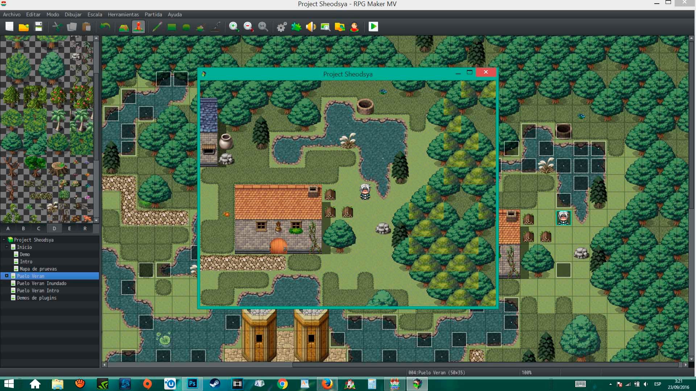The height and width of the screenshot is (391, 696).
Task: Open Google Chrome from the taskbar
Action: pos(282,384)
